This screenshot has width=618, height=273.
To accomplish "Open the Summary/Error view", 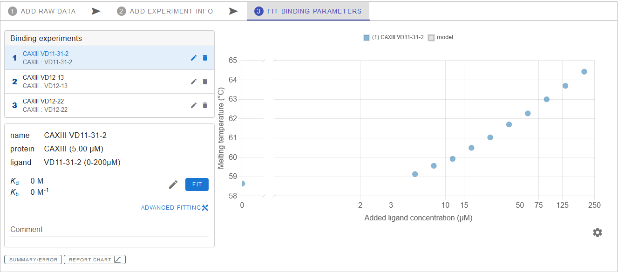I will tap(33, 259).
